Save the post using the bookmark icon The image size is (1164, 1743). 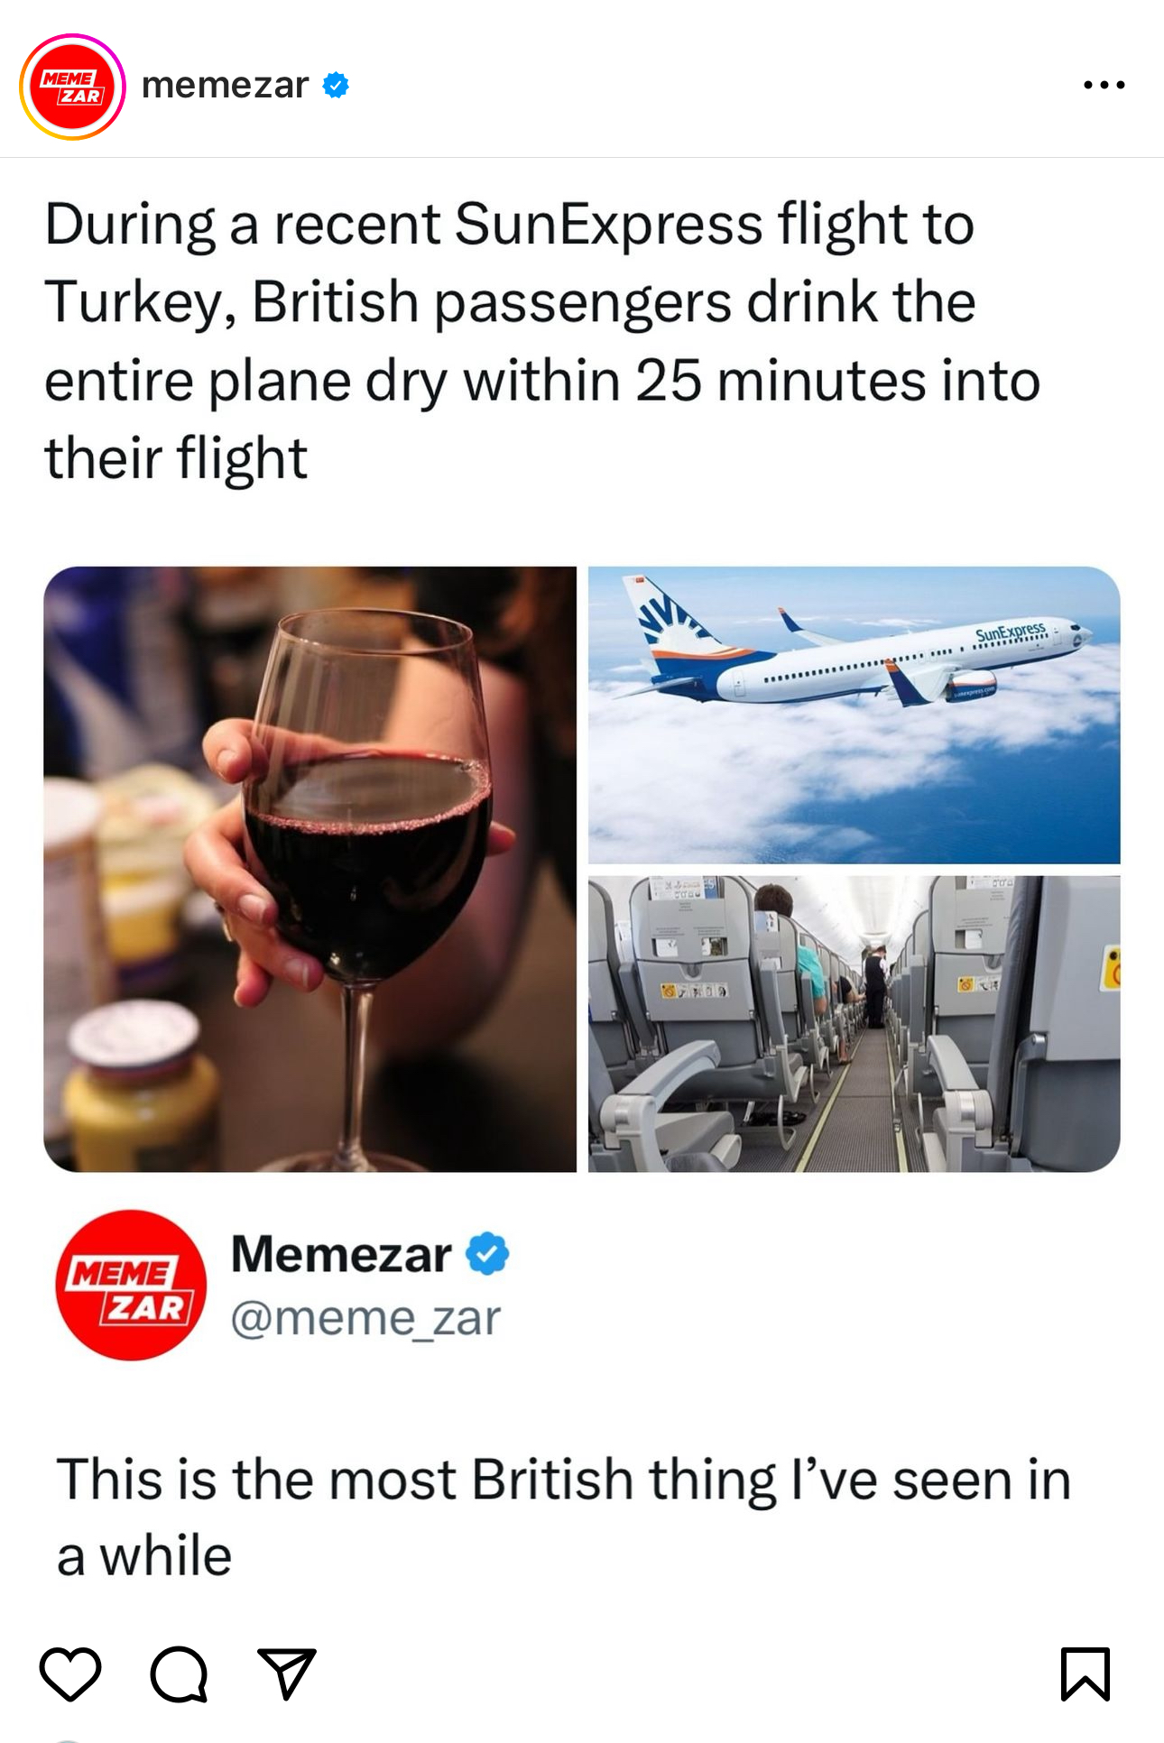(1085, 1674)
